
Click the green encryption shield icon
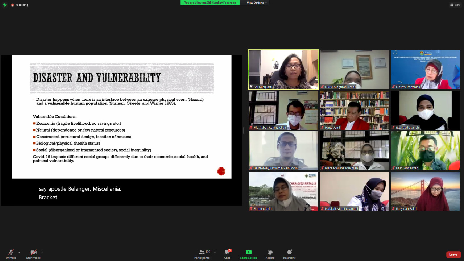(x=5, y=5)
